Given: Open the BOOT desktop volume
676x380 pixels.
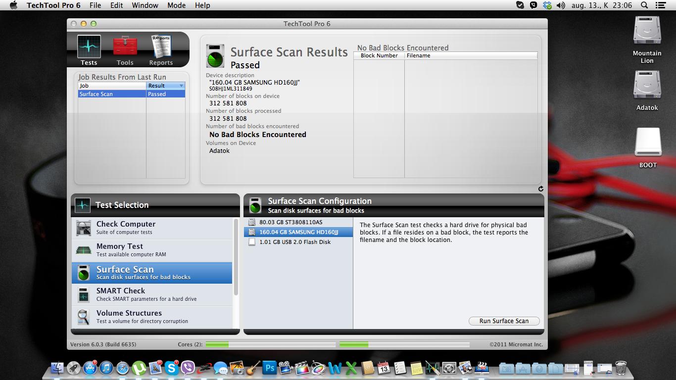Looking at the screenshot, I should 648,142.
